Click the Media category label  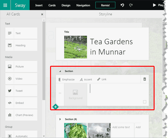[x=9, y=57]
